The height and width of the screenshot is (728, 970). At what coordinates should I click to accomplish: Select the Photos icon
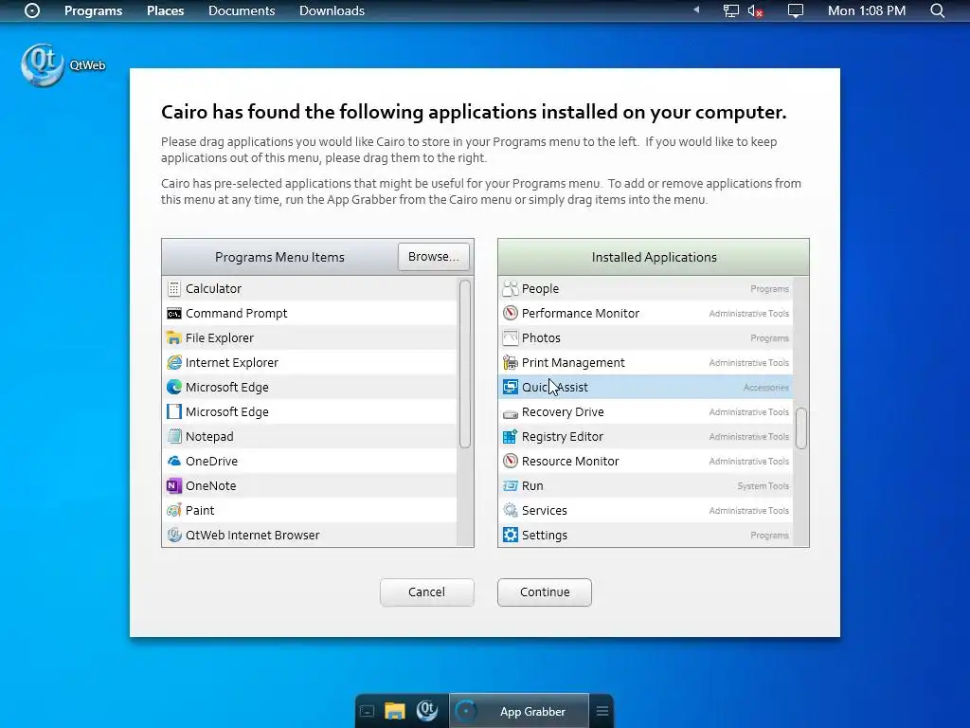pyautogui.click(x=510, y=338)
